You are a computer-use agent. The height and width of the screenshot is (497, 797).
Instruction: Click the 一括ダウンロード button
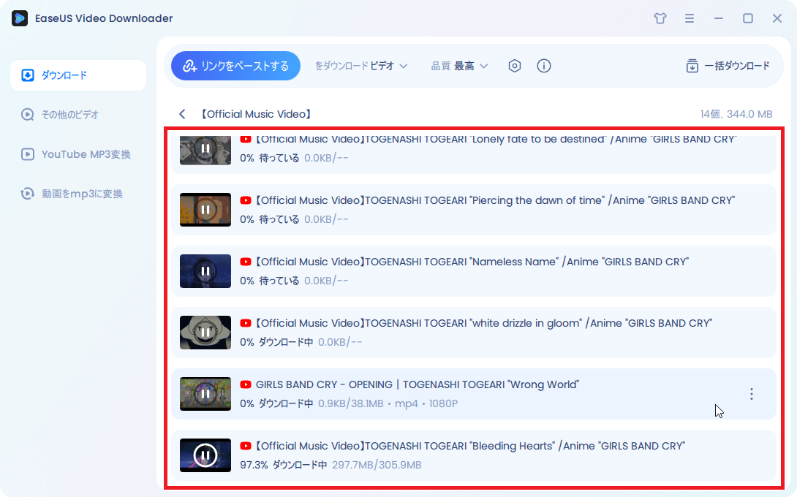click(x=728, y=66)
